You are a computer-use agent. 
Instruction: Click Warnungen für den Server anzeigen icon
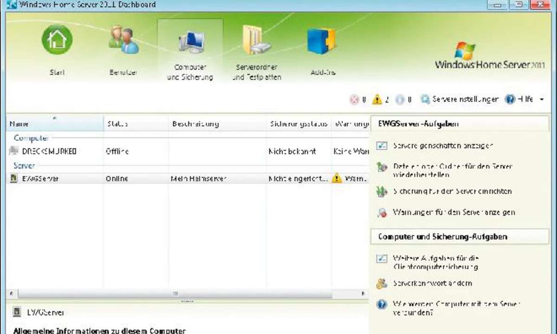pos(382,212)
